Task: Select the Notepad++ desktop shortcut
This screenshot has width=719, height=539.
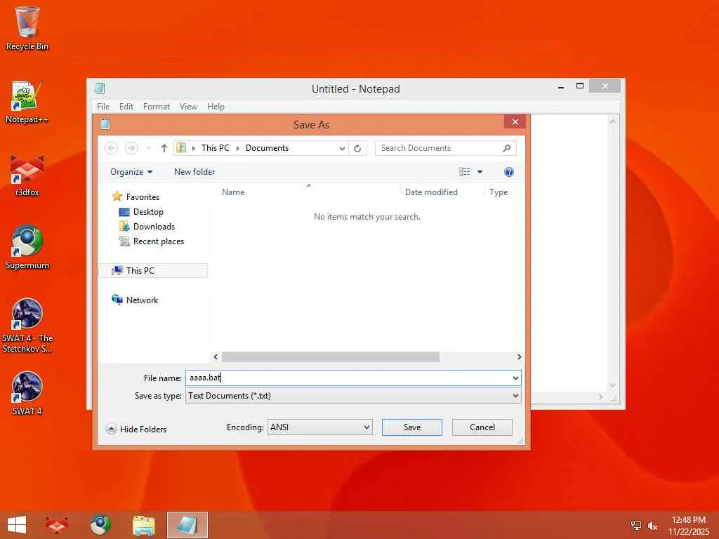Action: click(x=27, y=102)
